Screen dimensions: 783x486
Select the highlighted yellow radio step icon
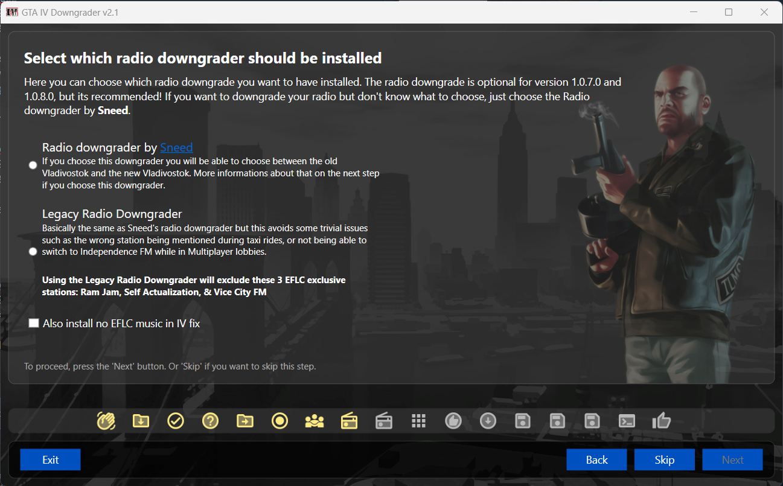[x=350, y=421]
